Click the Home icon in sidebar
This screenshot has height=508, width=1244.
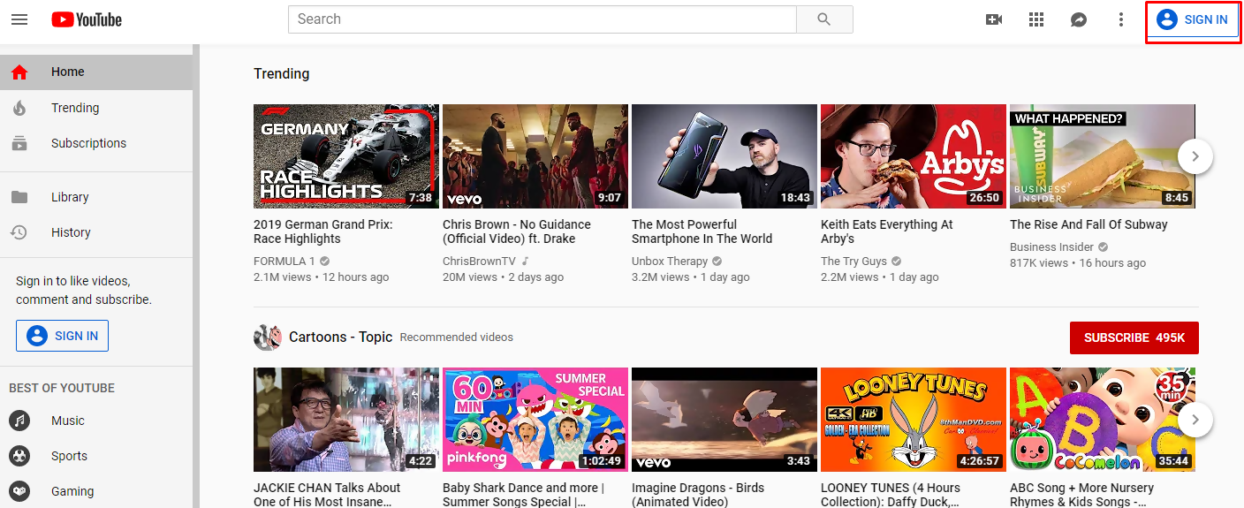coord(19,72)
